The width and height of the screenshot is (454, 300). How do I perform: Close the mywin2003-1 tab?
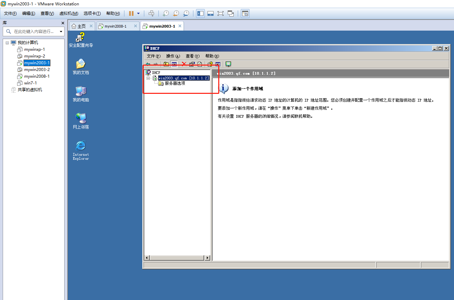point(180,26)
